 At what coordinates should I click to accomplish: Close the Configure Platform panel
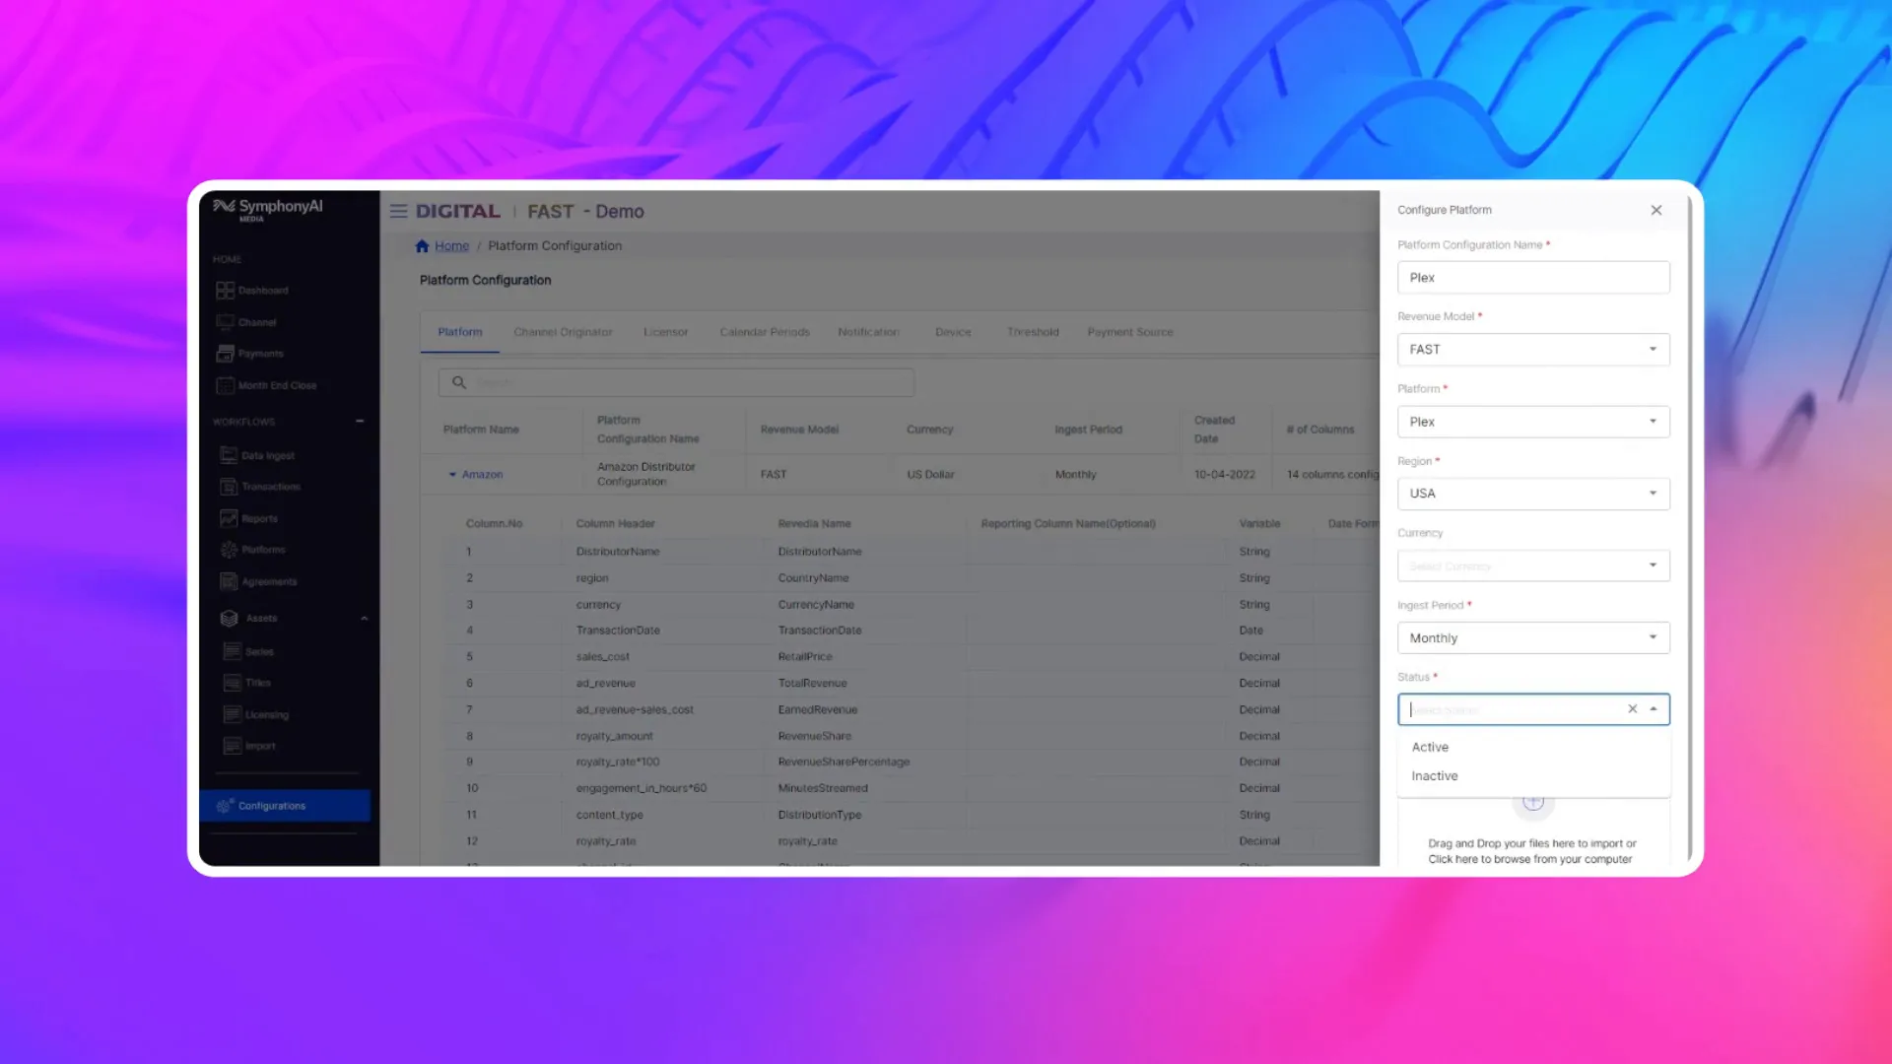click(1656, 210)
